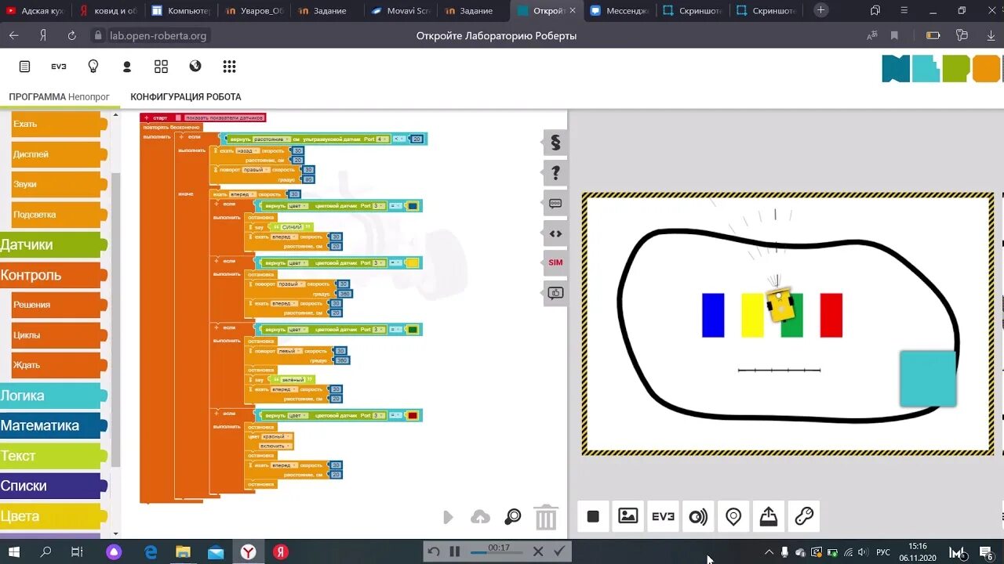Open Windows Start menu
This screenshot has width=1004, height=564.
[13, 552]
